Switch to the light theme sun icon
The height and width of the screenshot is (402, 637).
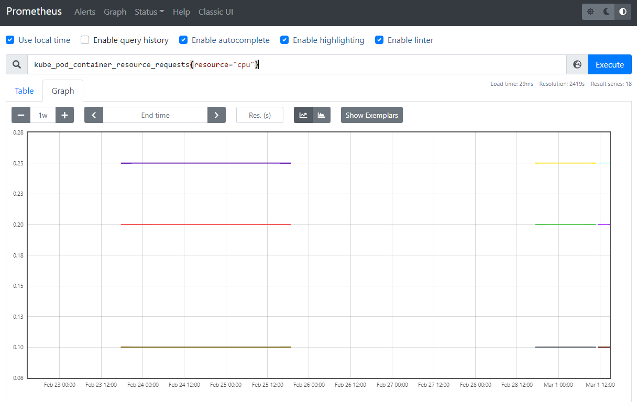point(590,12)
